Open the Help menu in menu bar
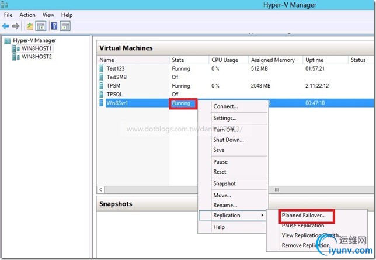 pos(67,15)
